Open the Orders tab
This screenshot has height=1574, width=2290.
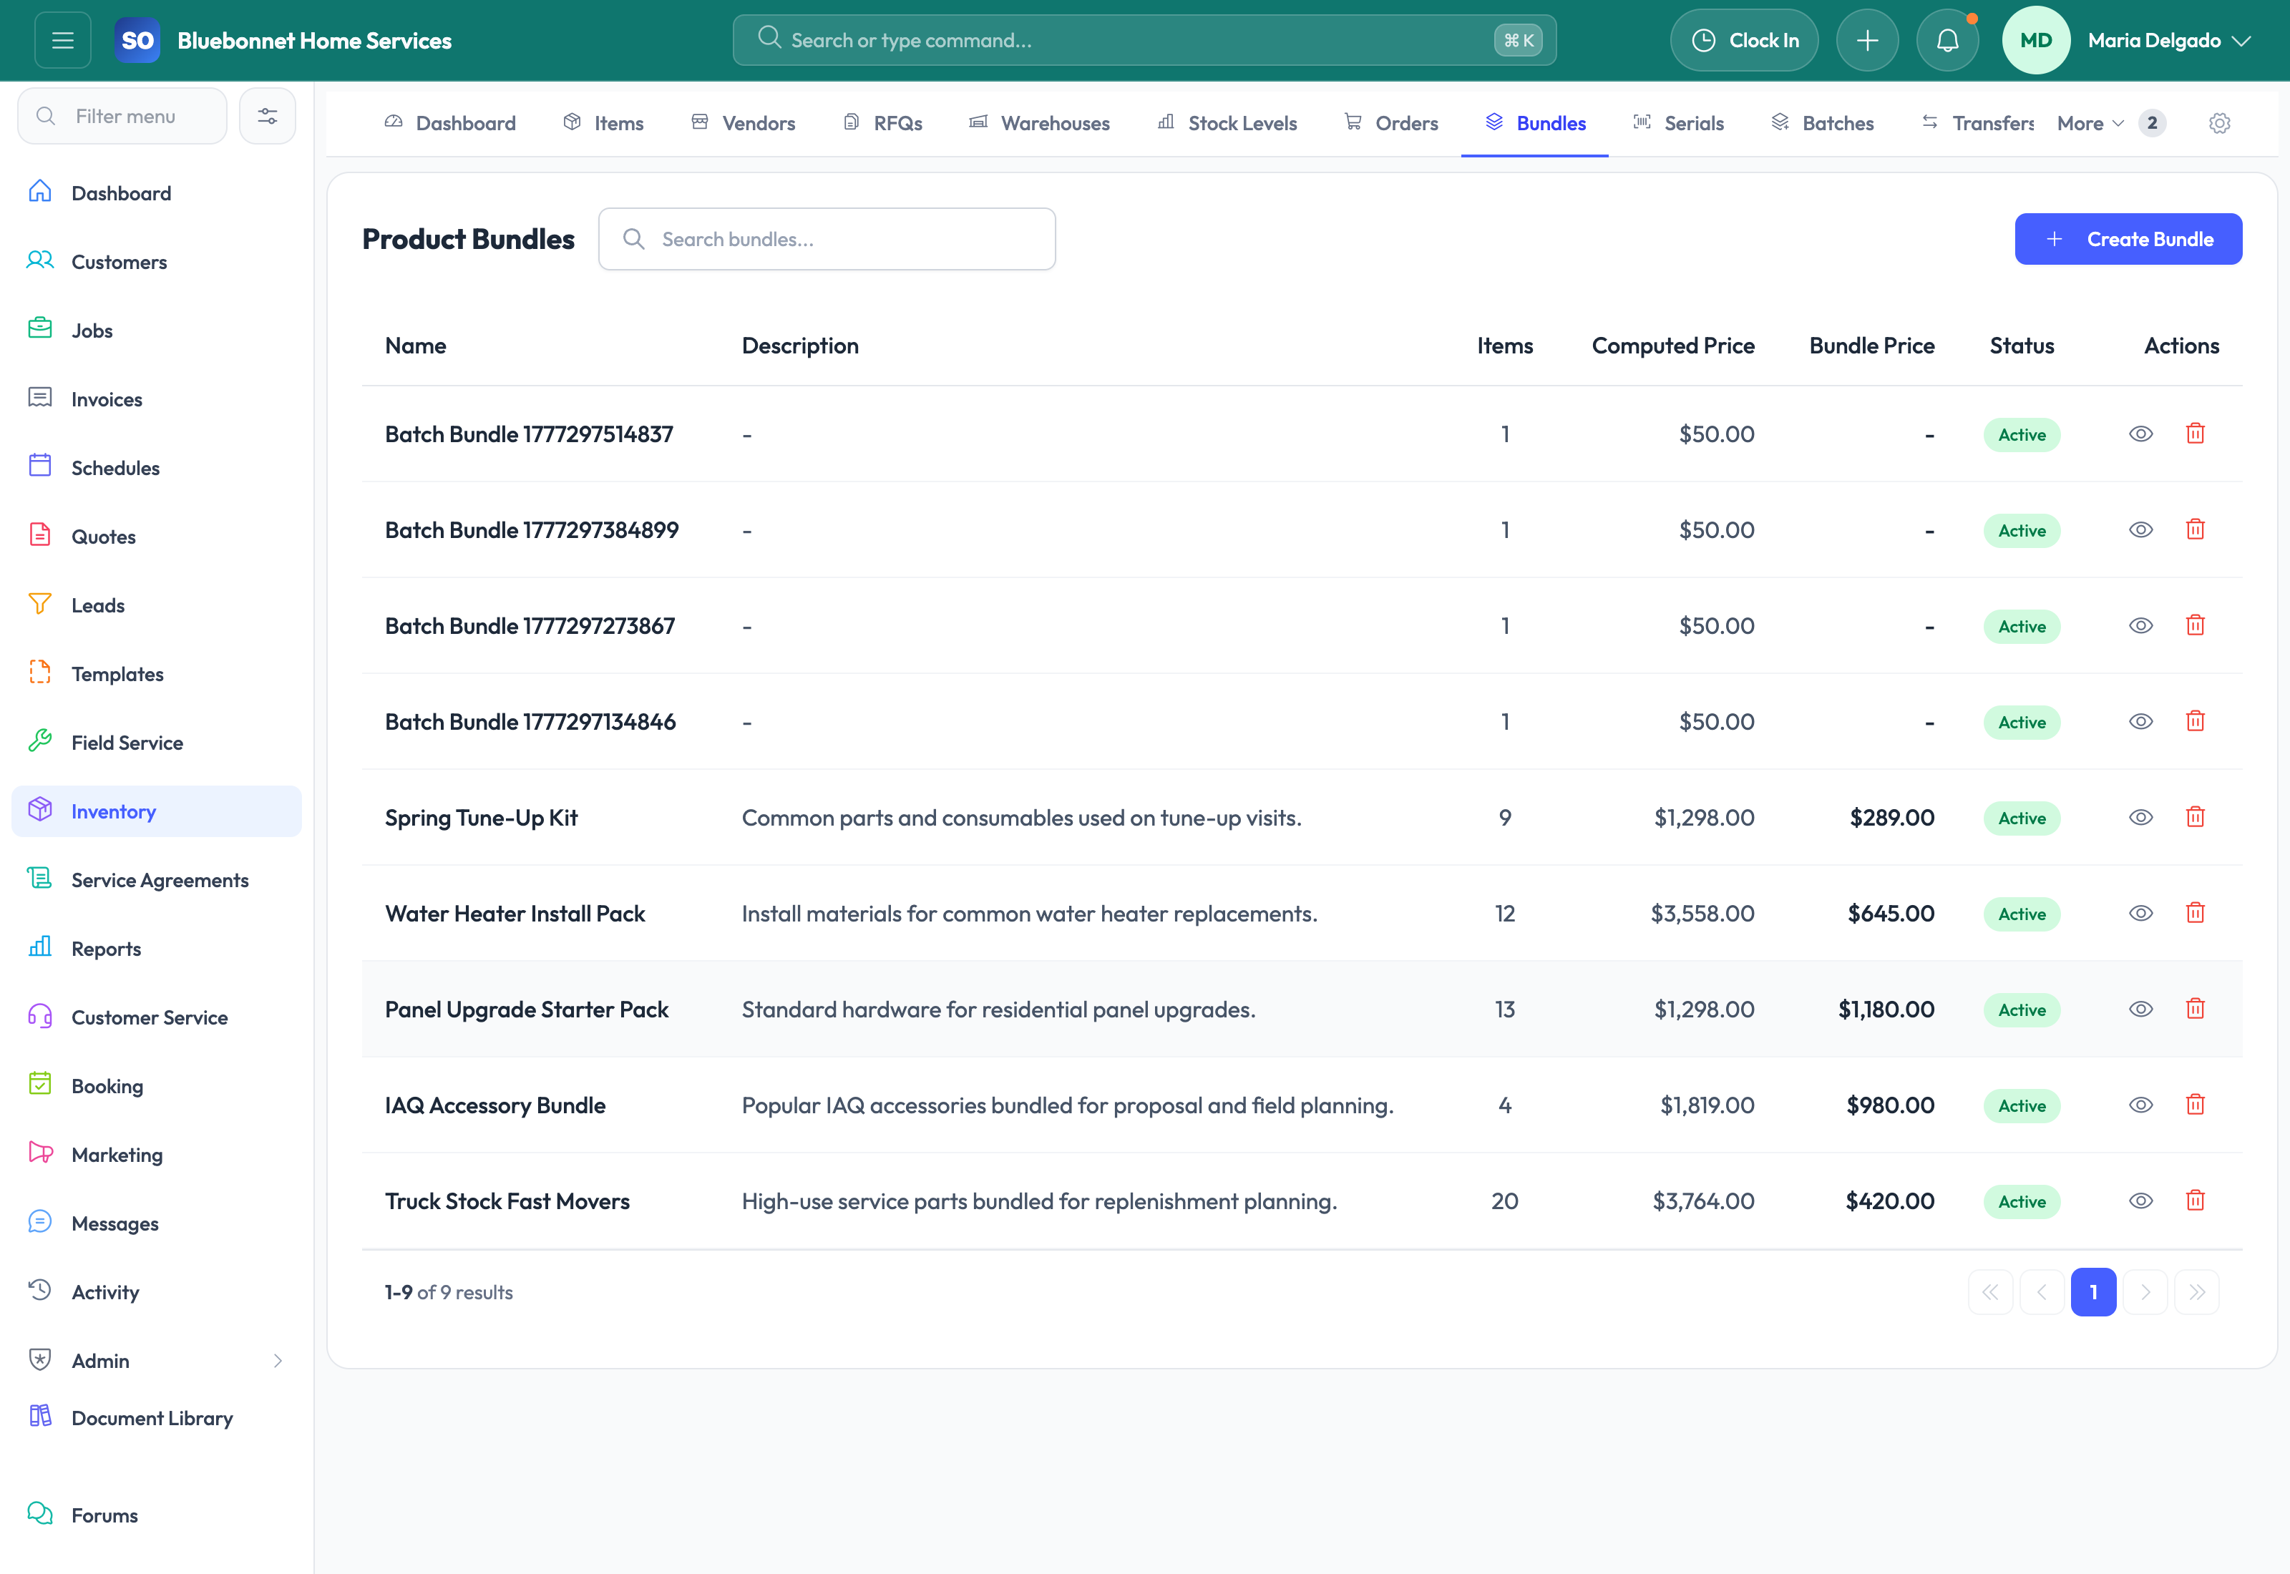(1392, 123)
